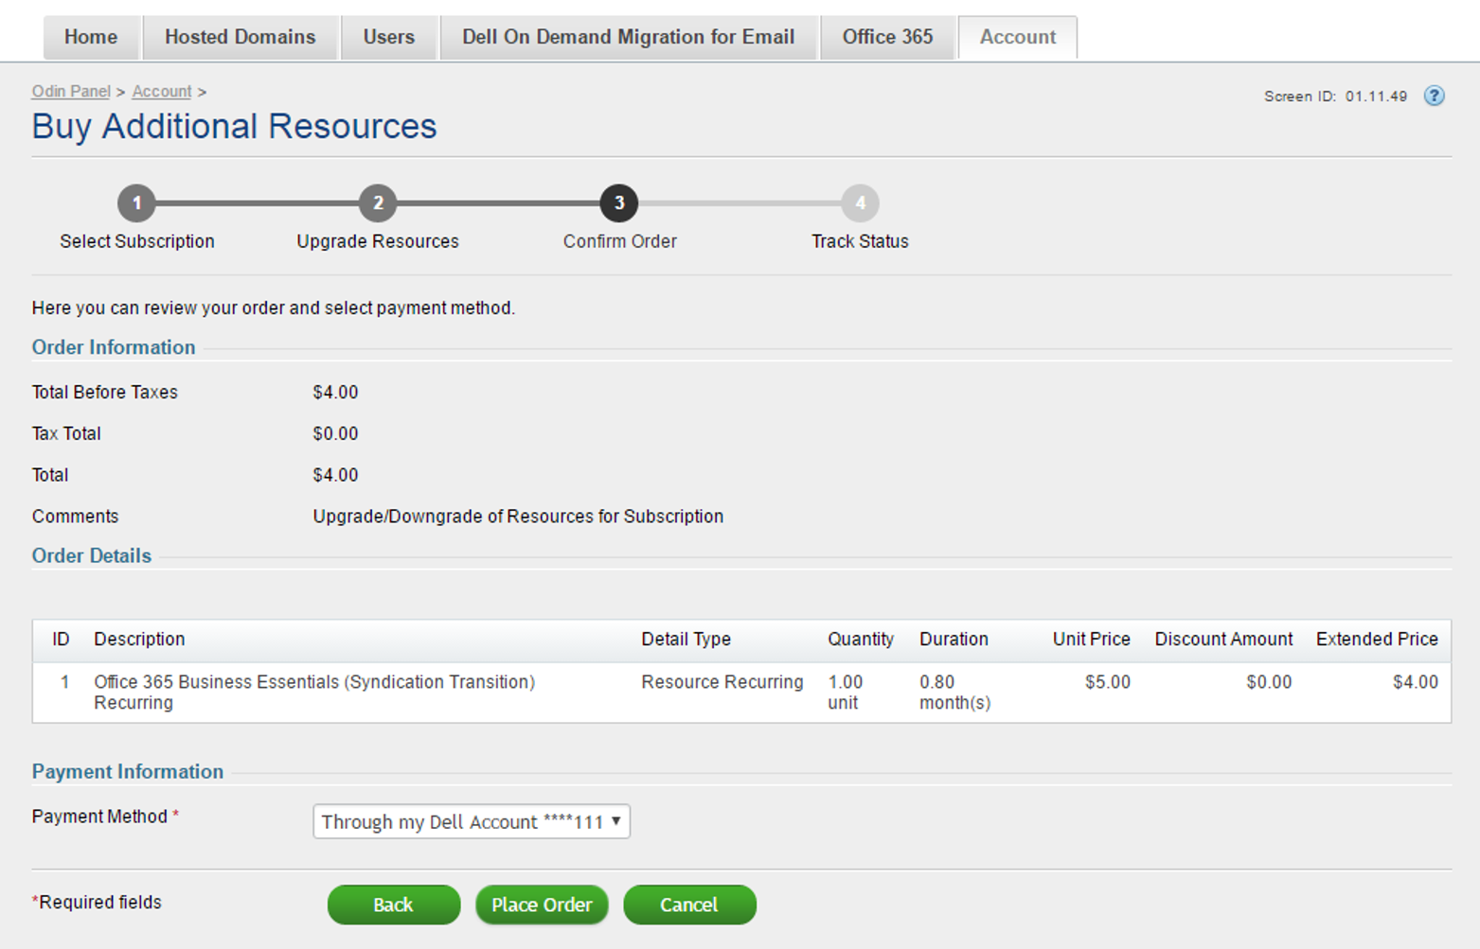This screenshot has height=949, width=1480.
Task: Open the Account breadcrumb link
Action: tap(161, 91)
